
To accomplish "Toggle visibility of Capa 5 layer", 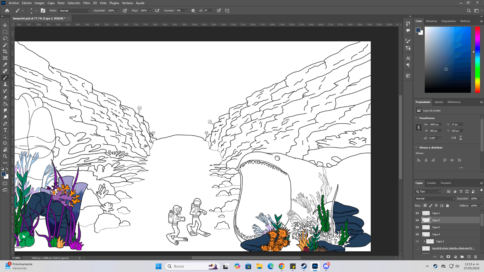I will point(417,227).
